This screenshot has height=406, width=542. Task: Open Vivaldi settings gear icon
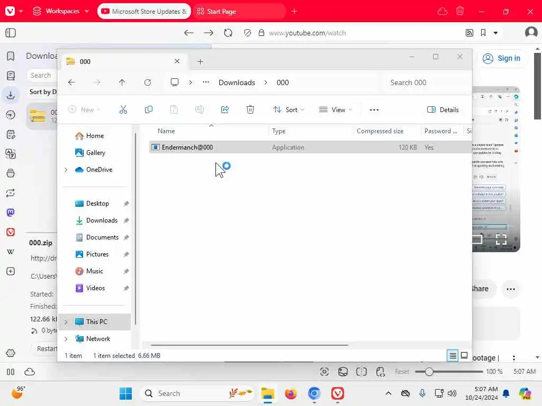[11, 353]
